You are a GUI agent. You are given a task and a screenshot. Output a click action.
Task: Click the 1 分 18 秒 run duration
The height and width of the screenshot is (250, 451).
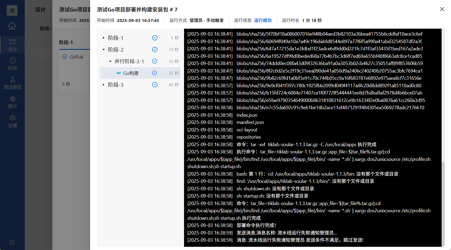(312, 20)
